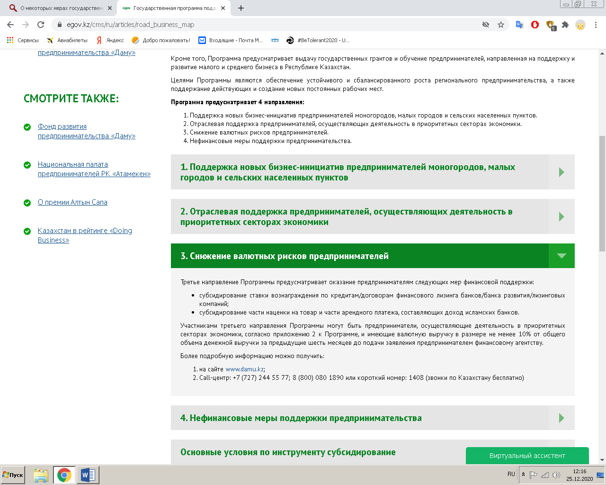
Task: Open the network signal tray icon
Action: [545, 475]
